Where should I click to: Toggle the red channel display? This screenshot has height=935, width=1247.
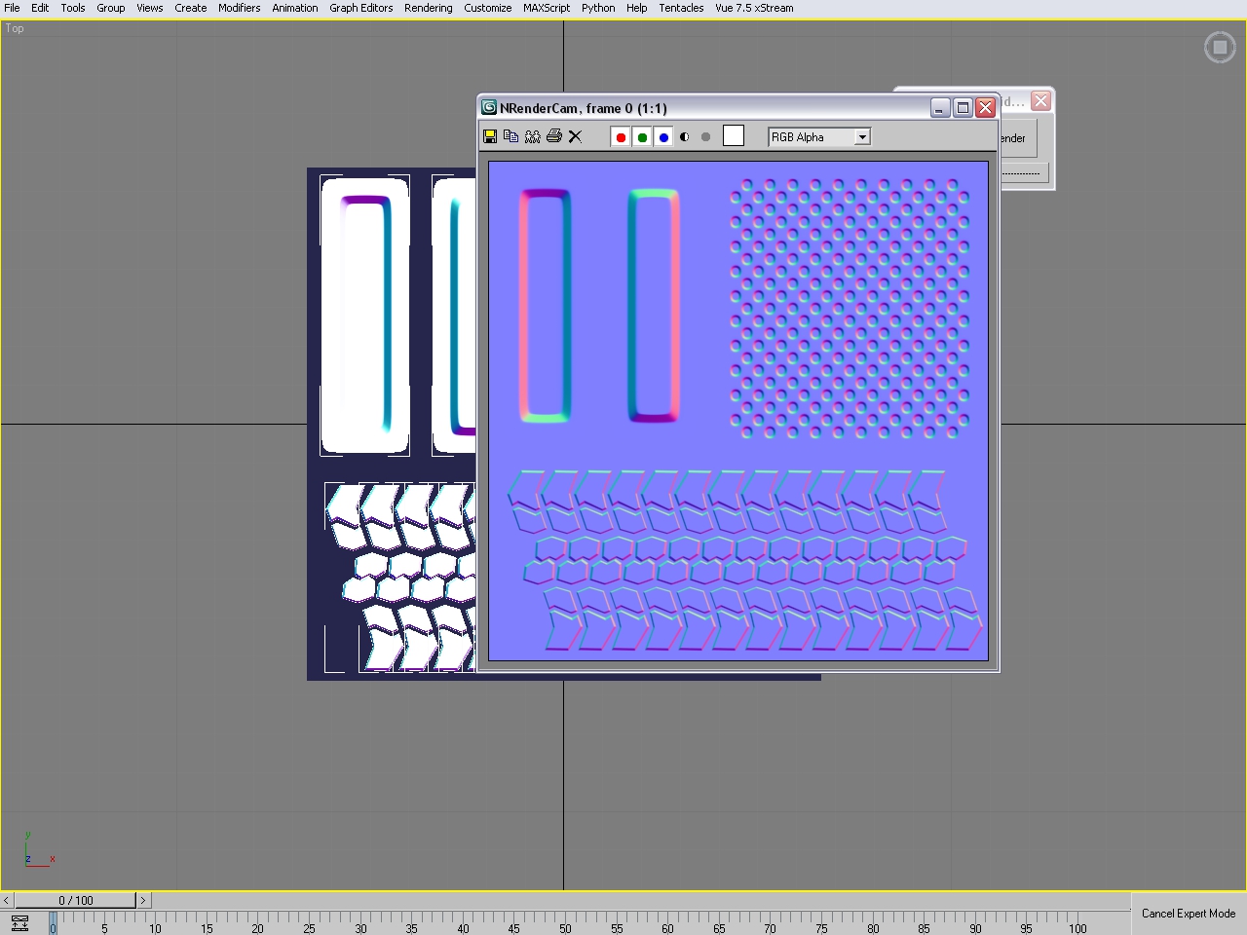pyautogui.click(x=621, y=137)
